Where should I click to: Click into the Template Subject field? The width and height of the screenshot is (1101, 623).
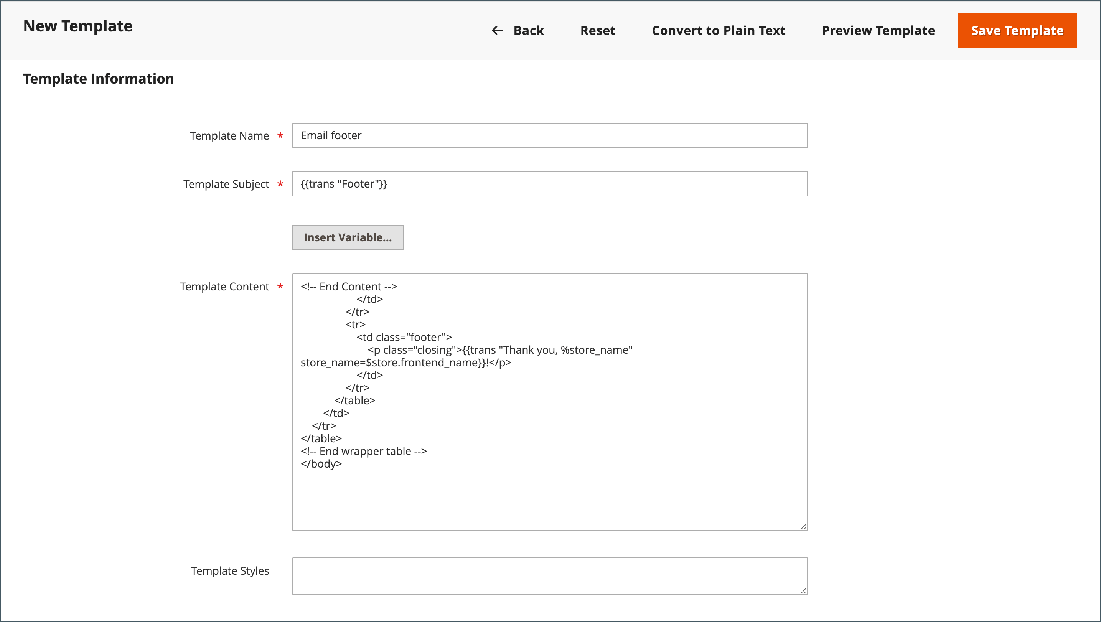click(549, 184)
